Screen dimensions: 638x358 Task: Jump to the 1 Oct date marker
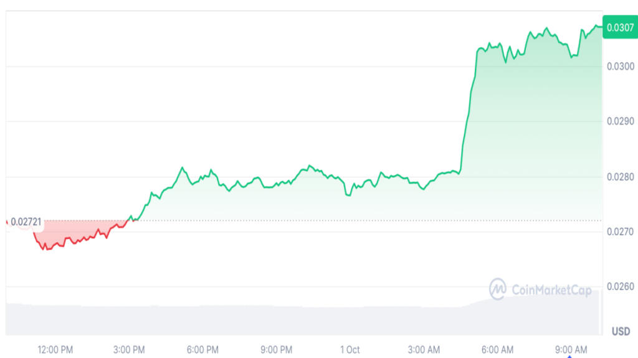click(350, 349)
